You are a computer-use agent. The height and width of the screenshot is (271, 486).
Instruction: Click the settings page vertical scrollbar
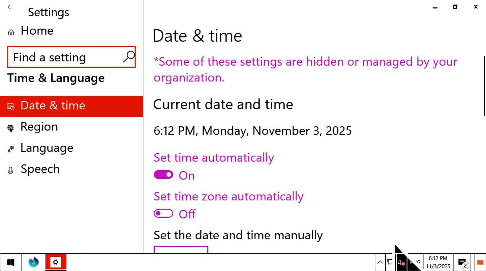pyautogui.click(x=484, y=86)
